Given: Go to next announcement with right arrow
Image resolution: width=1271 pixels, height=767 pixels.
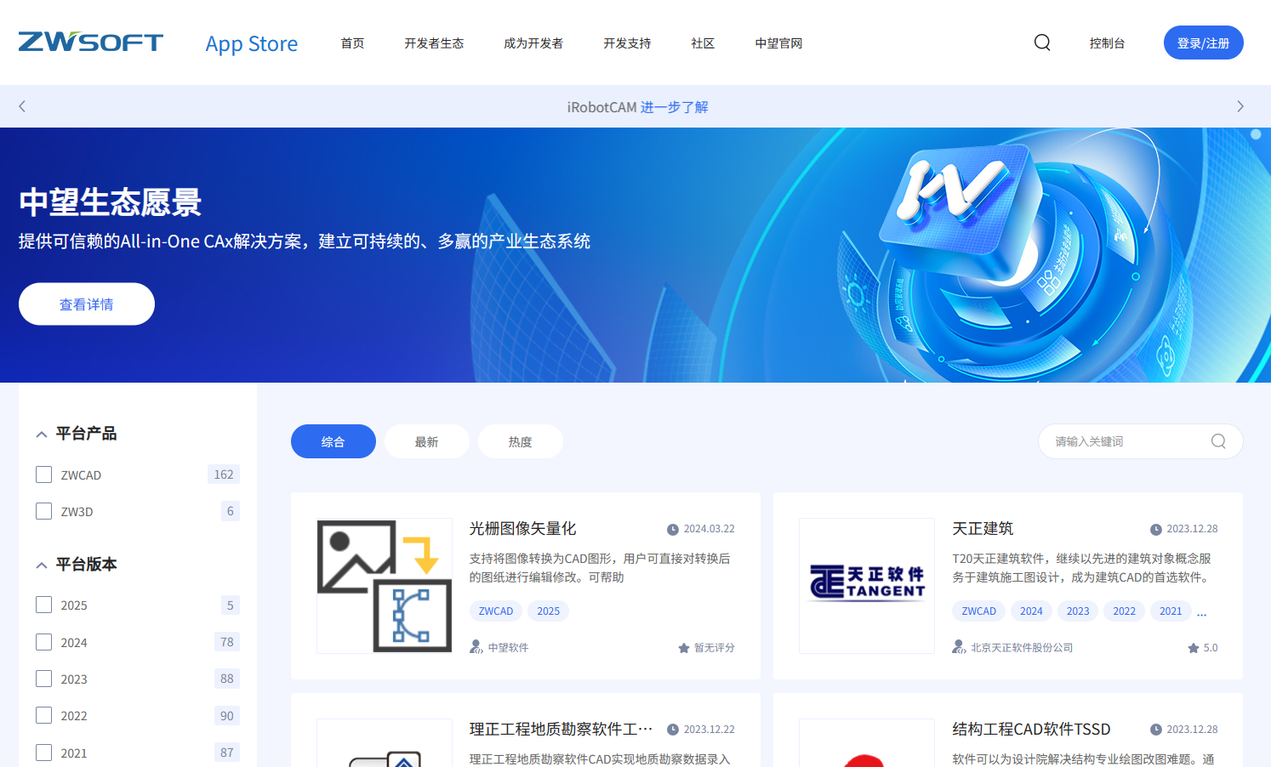Looking at the screenshot, I should pos(1240,106).
